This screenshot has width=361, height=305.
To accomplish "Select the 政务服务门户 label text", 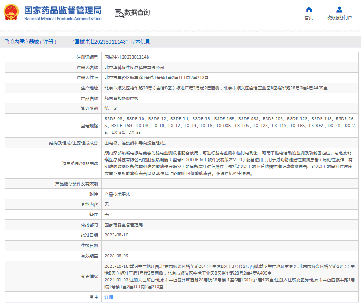I will (x=339, y=18).
